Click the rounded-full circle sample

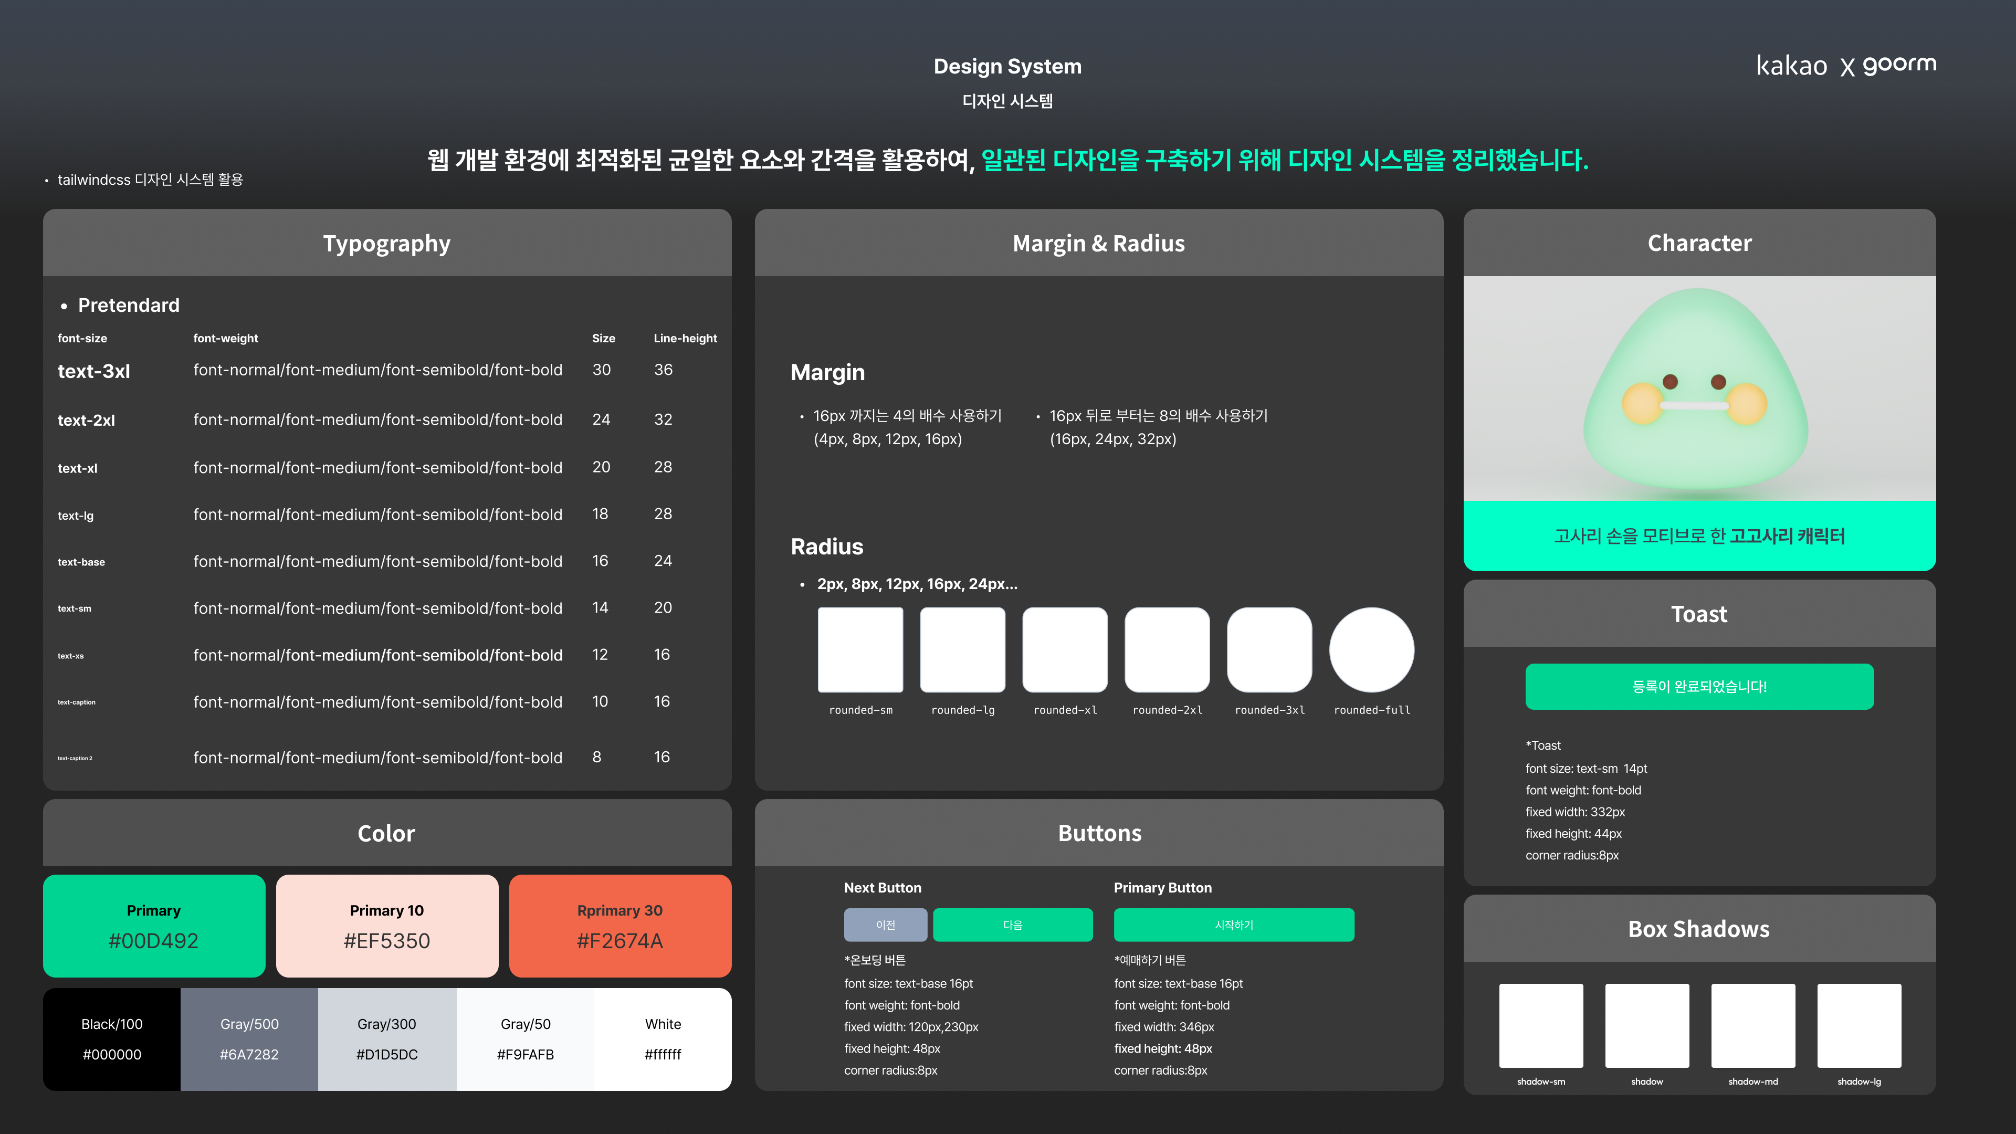click(1371, 649)
